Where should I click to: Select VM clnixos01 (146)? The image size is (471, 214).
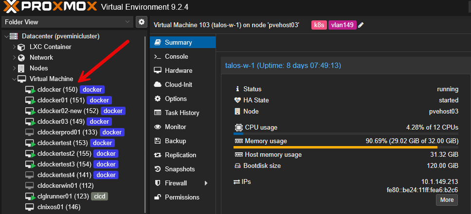pyautogui.click(x=59, y=207)
